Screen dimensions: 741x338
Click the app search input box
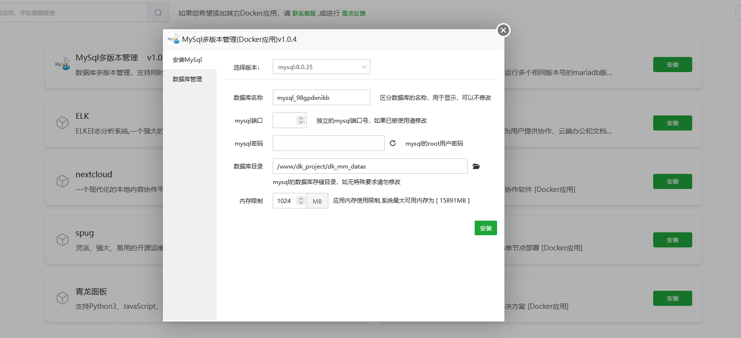coord(74,13)
